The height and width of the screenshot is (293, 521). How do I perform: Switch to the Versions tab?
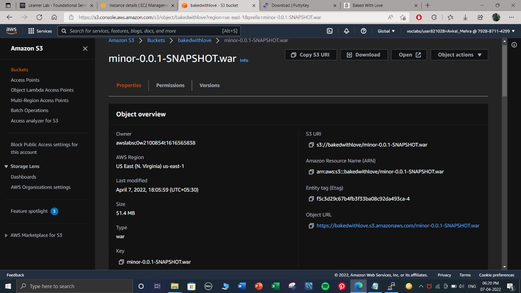(x=209, y=85)
